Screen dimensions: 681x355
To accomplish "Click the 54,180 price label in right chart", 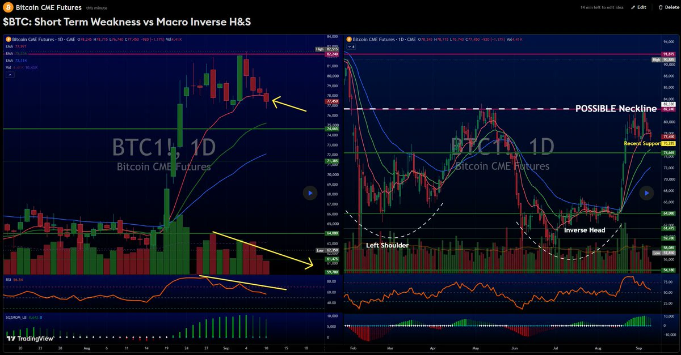I will (x=667, y=271).
